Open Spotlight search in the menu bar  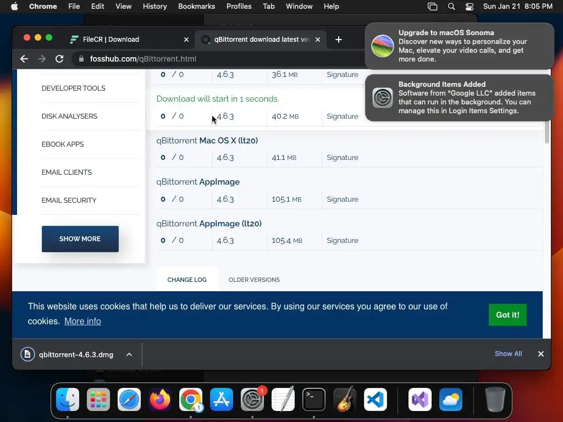451,7
